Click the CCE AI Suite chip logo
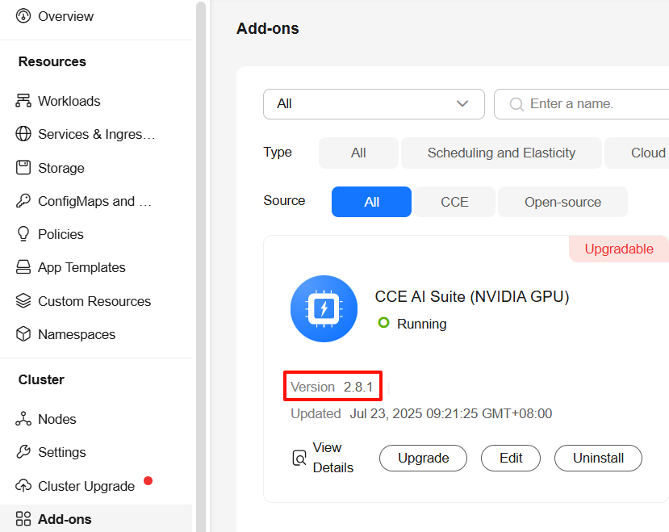This screenshot has width=669, height=532. click(x=324, y=308)
